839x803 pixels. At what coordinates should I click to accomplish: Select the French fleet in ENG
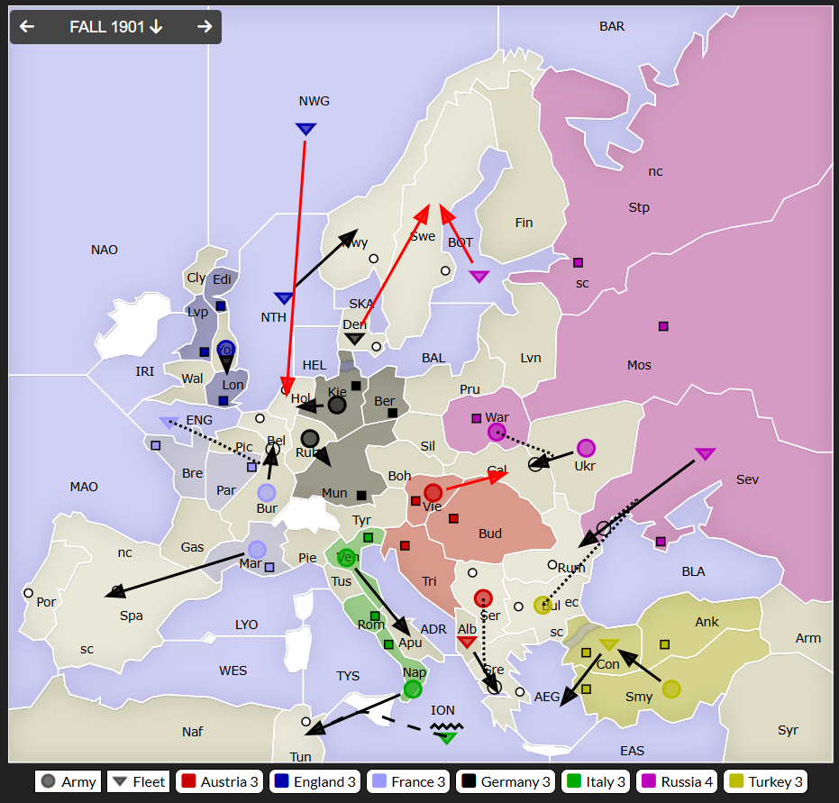pos(169,422)
